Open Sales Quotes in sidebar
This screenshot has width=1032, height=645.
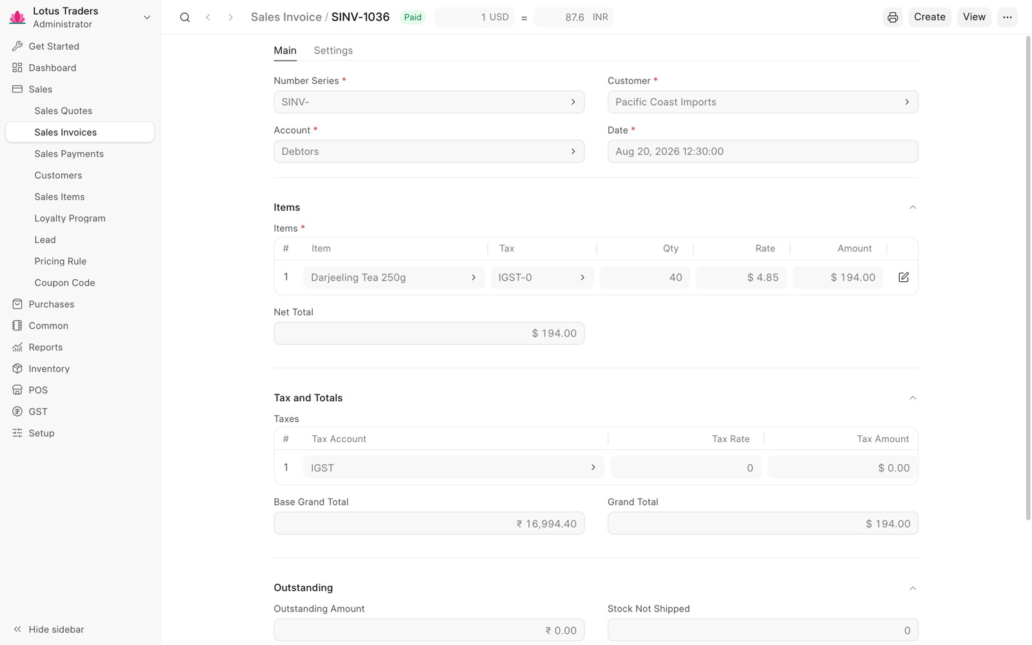point(80,111)
